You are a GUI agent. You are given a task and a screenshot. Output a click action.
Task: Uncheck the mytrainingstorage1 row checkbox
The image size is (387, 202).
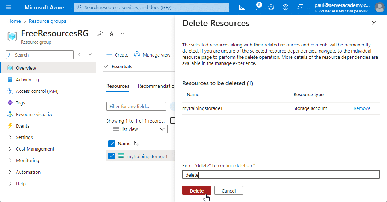pos(112,156)
